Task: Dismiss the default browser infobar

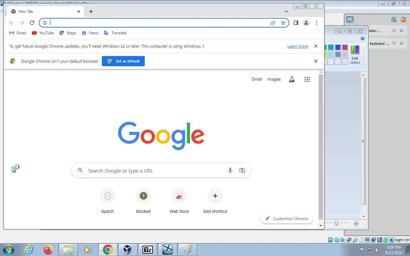Action: coord(316,61)
